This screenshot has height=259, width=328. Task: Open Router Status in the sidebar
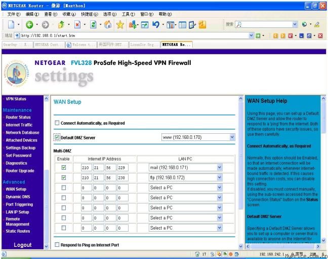[x=18, y=117]
